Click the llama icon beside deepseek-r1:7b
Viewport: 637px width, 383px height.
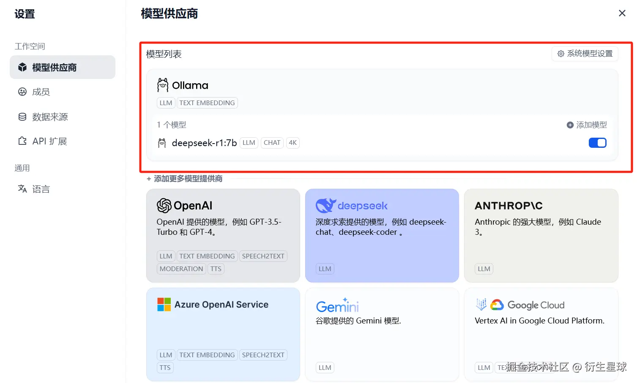(162, 143)
